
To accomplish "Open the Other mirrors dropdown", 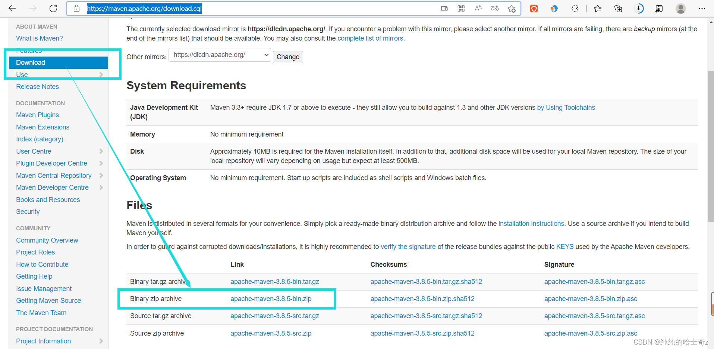I will (220, 55).
